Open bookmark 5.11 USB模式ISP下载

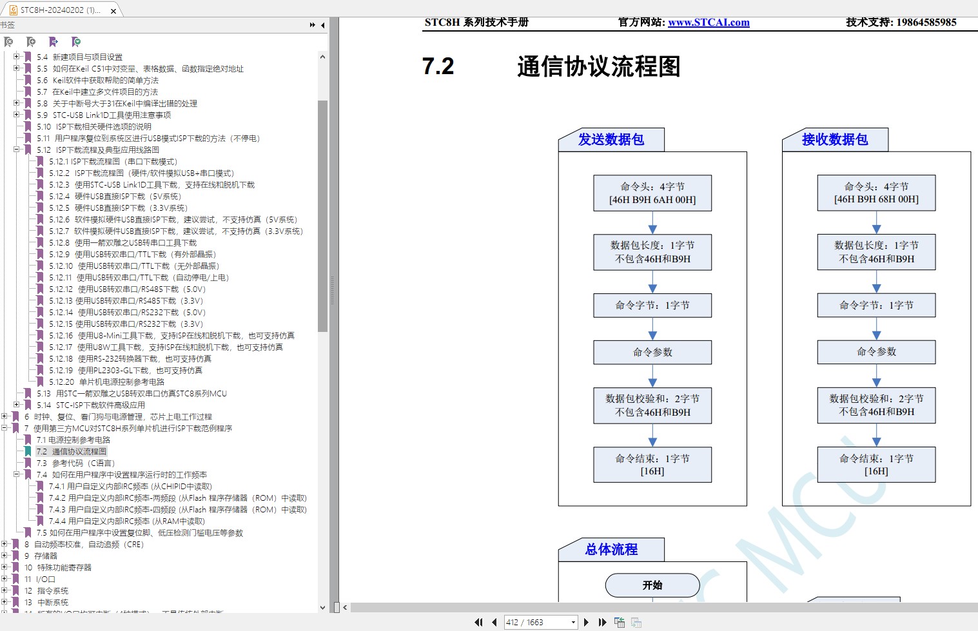pos(148,139)
